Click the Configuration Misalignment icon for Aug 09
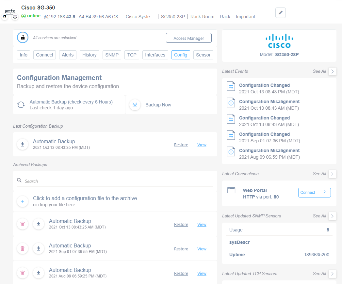 pos(231,152)
